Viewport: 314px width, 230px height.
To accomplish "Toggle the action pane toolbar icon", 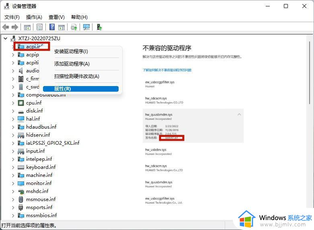I will (62, 27).
